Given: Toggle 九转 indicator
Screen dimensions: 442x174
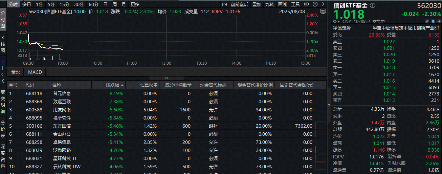Looking at the screenshot, I should (x=269, y=4).
